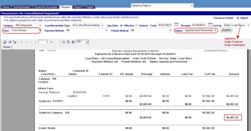Viewport: 251px width, 131px height.
Task: Open the Export tab
Action: [89, 7]
